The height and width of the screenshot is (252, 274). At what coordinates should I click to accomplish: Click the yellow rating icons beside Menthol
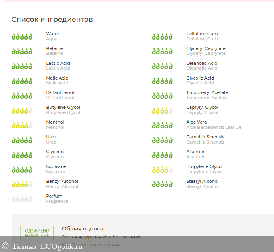coord(22,125)
